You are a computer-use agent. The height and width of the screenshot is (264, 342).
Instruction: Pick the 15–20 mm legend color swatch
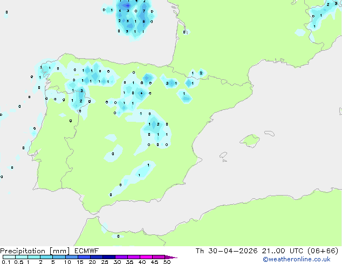pos(84,257)
